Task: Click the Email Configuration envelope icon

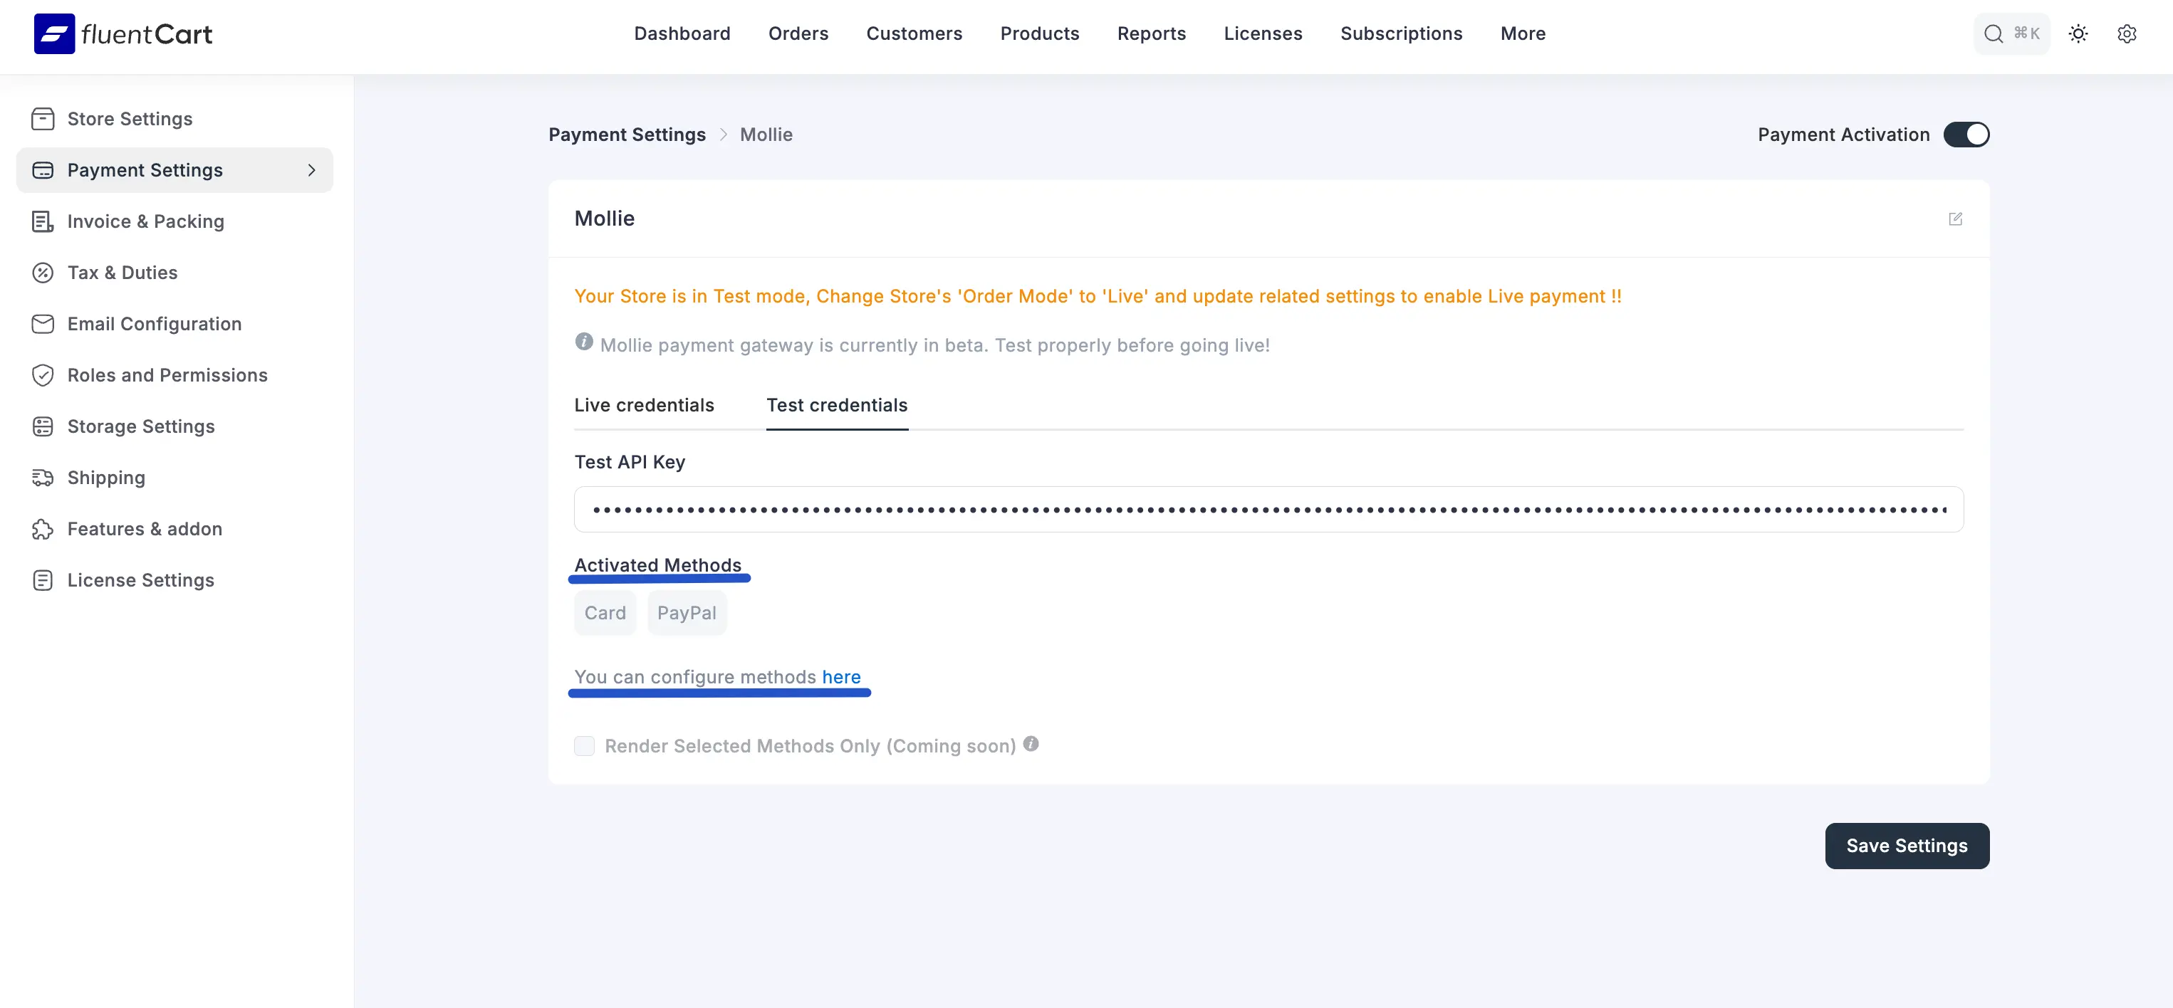Action: (x=42, y=324)
